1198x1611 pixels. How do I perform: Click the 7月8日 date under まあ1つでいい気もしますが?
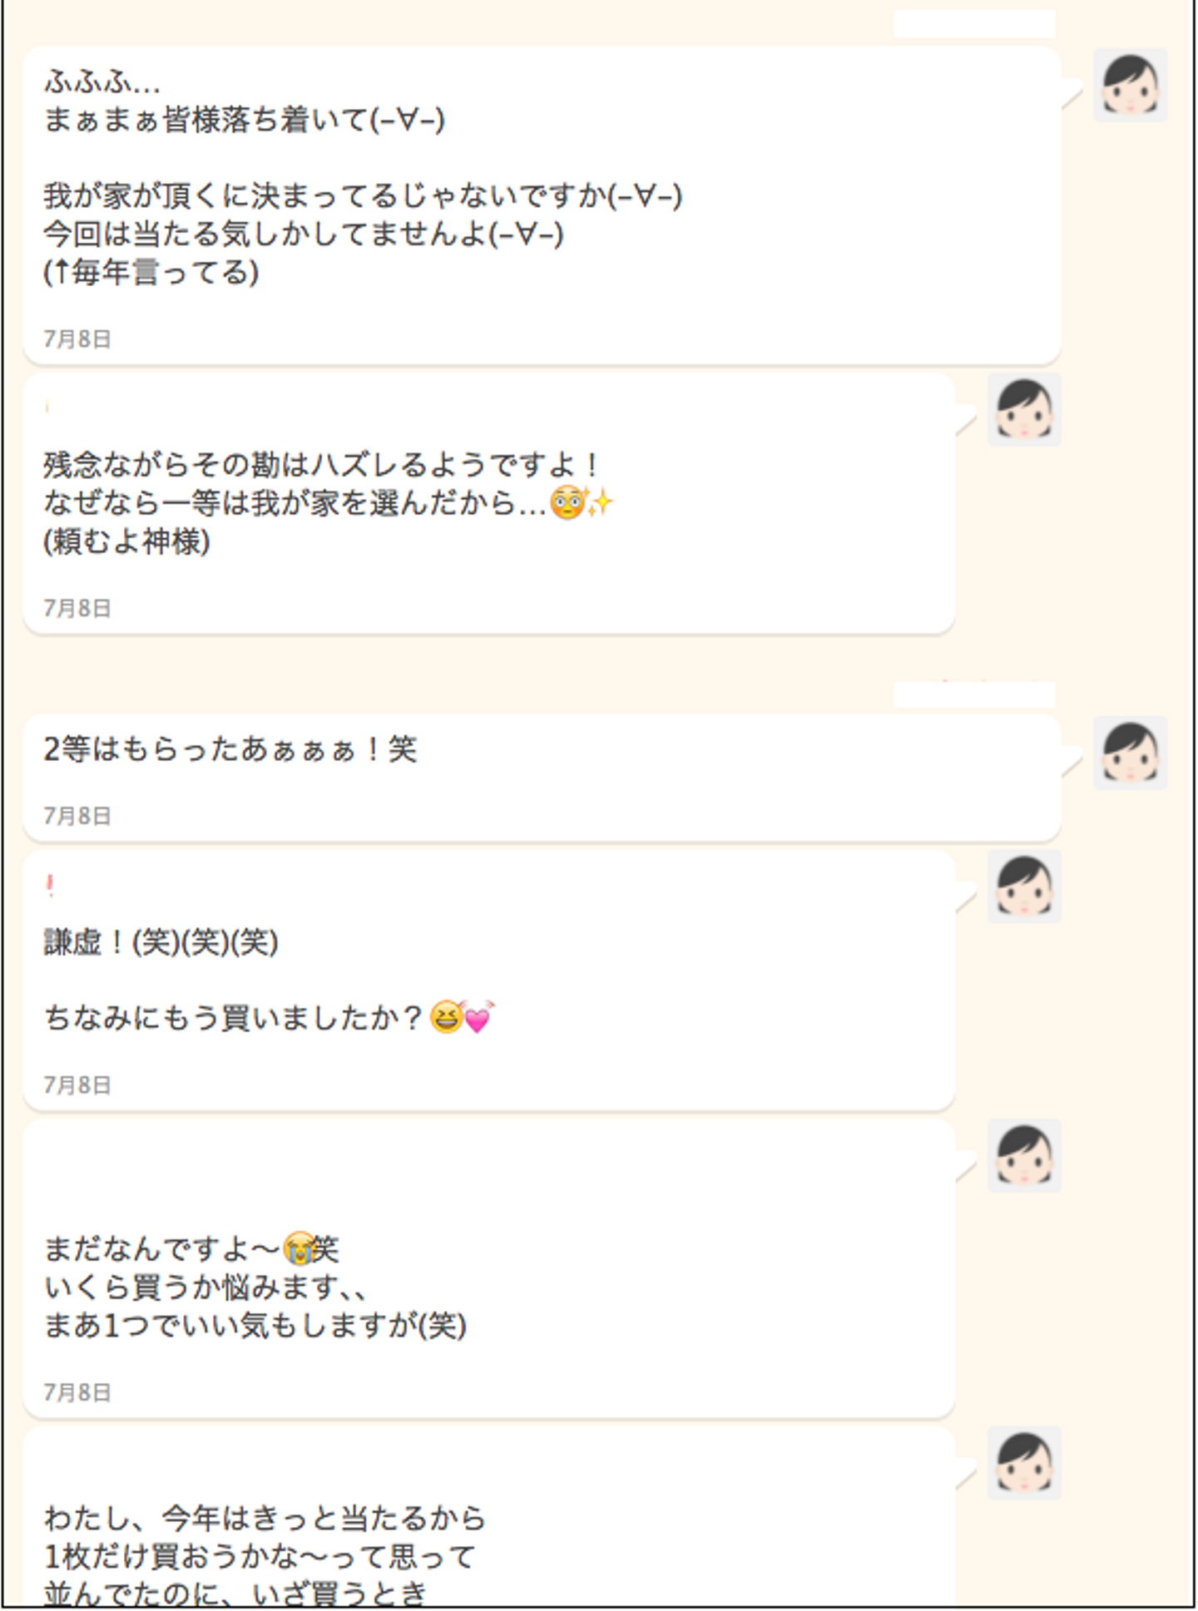click(77, 1393)
